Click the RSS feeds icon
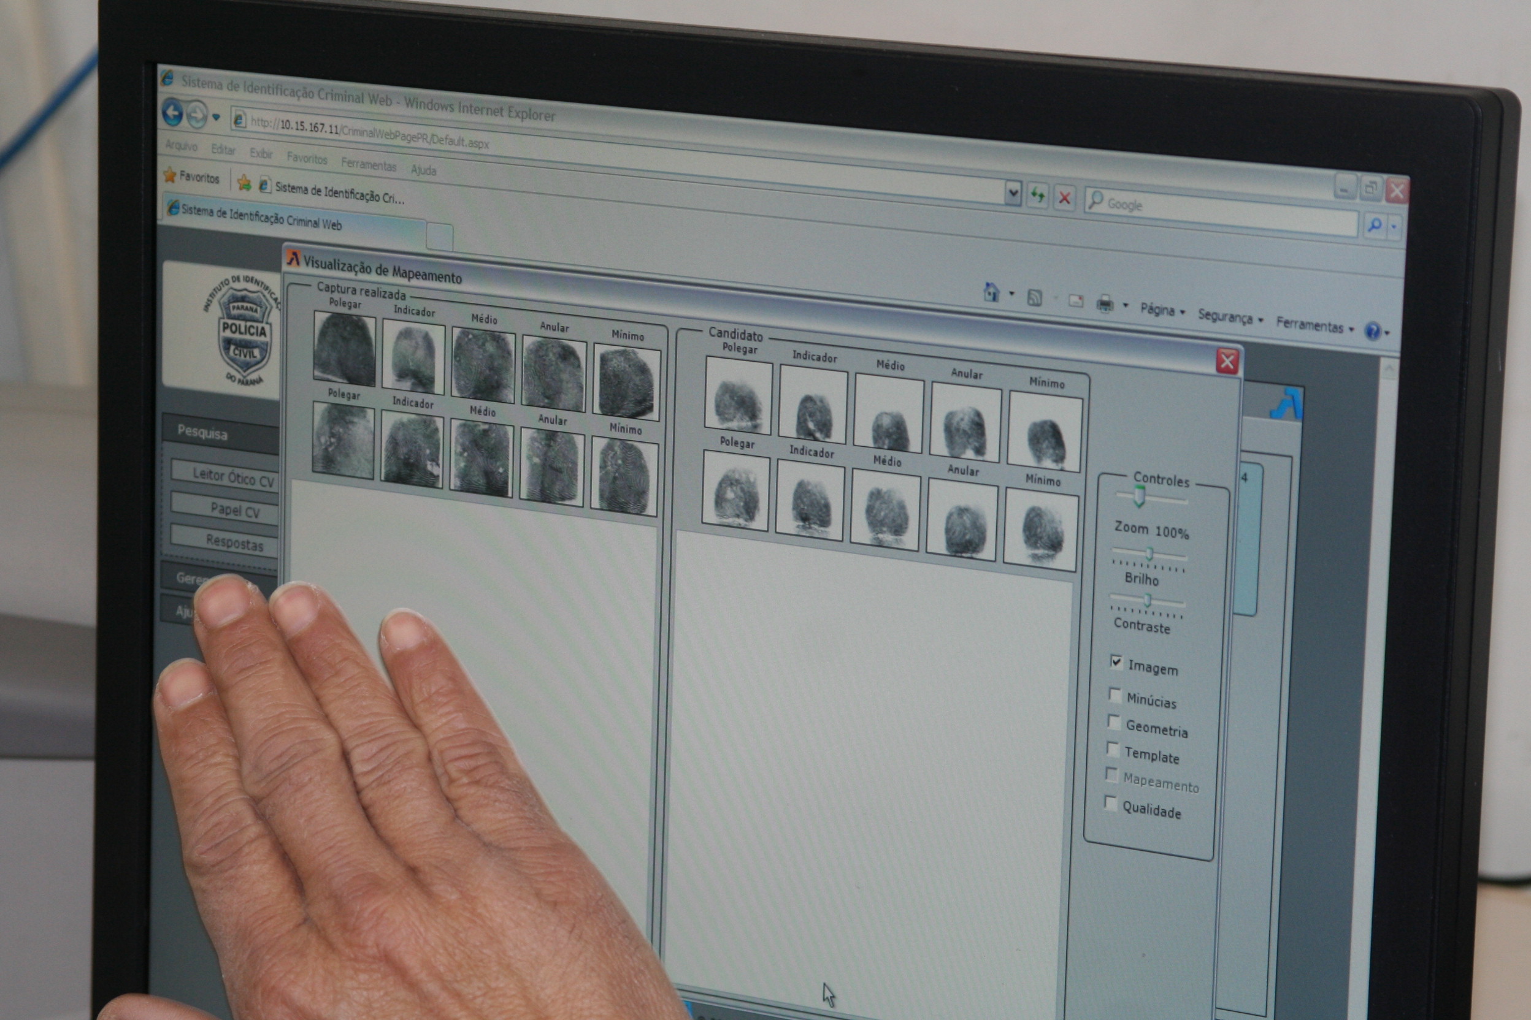This screenshot has height=1020, width=1531. coord(1034,297)
